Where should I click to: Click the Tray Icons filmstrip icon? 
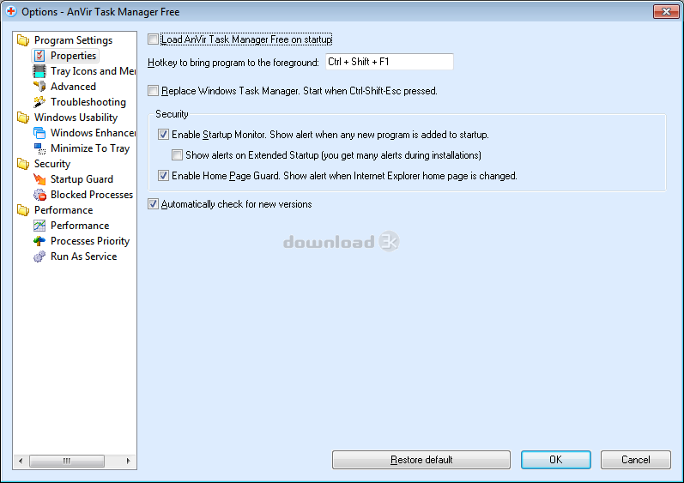pos(39,71)
